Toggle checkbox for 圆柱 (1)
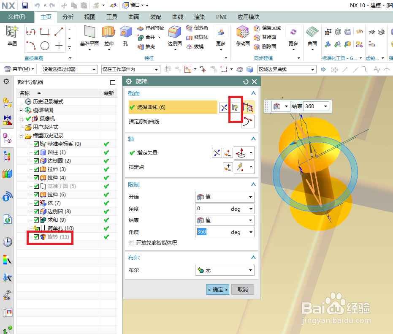Image resolution: width=393 pixels, height=334 pixels. [36, 152]
